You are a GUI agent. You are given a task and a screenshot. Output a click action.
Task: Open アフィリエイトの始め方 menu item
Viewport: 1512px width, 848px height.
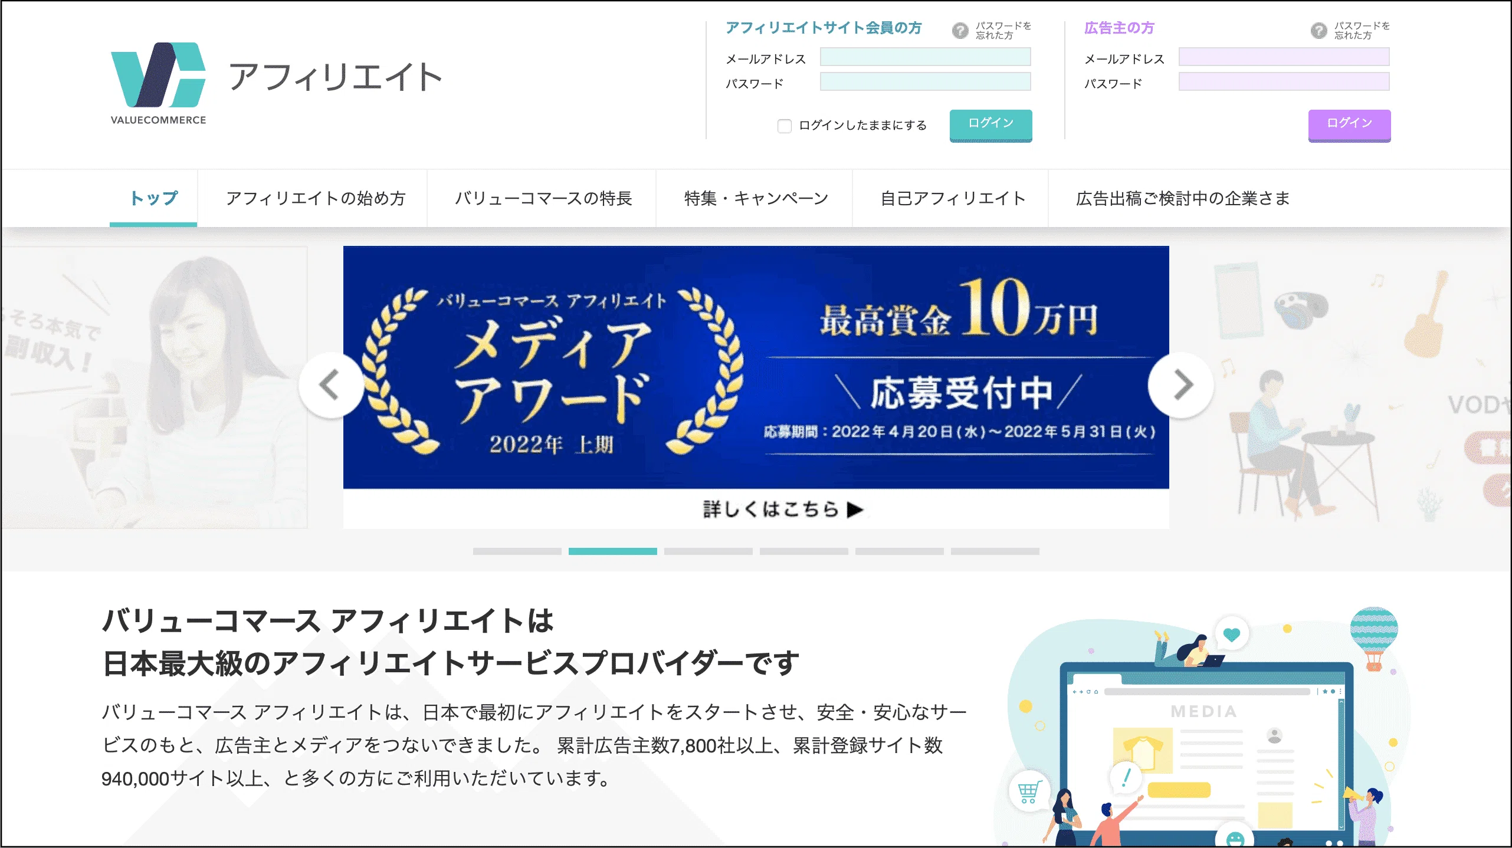(x=316, y=199)
